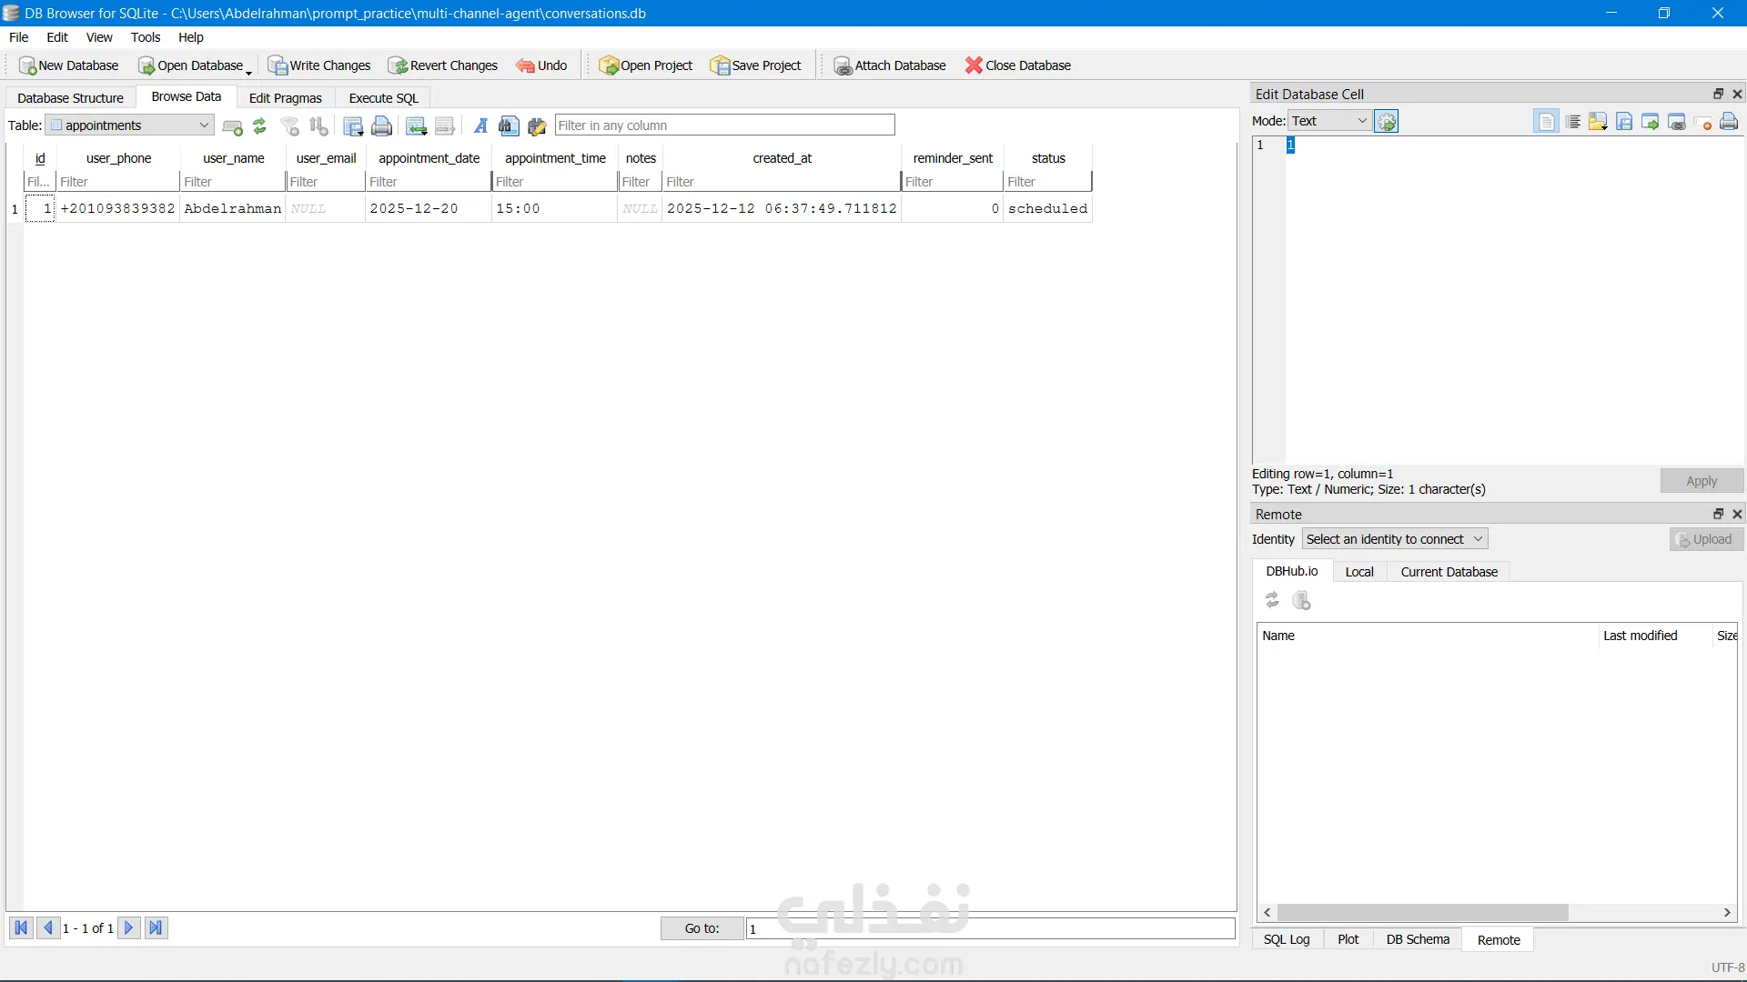1747x982 pixels.
Task: Refresh the Remote DBHub.io list
Action: (x=1273, y=600)
